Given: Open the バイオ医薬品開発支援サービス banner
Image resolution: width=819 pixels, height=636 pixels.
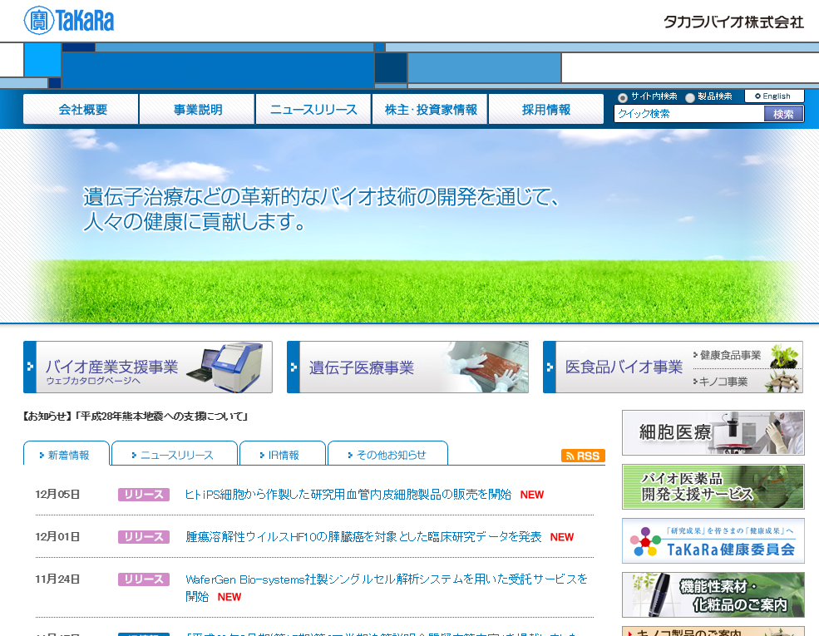Looking at the screenshot, I should [713, 486].
